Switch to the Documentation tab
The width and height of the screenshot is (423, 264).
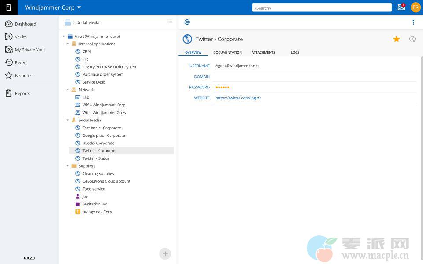click(x=227, y=52)
